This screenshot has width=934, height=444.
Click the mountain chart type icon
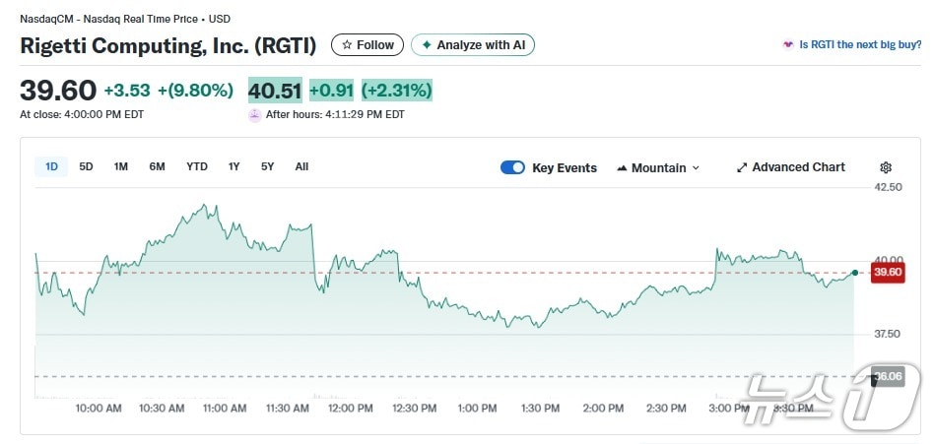coord(622,168)
